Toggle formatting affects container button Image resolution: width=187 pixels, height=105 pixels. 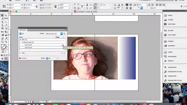(x=3, y=52)
